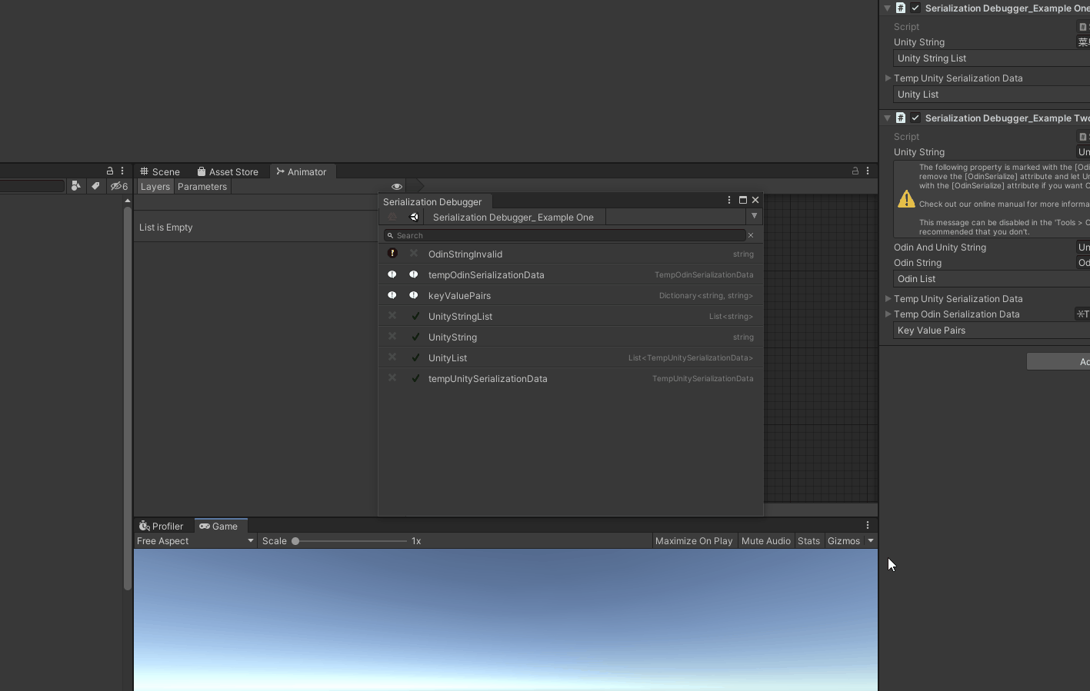Viewport: 1090px width, 691px height.
Task: Select the Game tab
Action: 220,526
